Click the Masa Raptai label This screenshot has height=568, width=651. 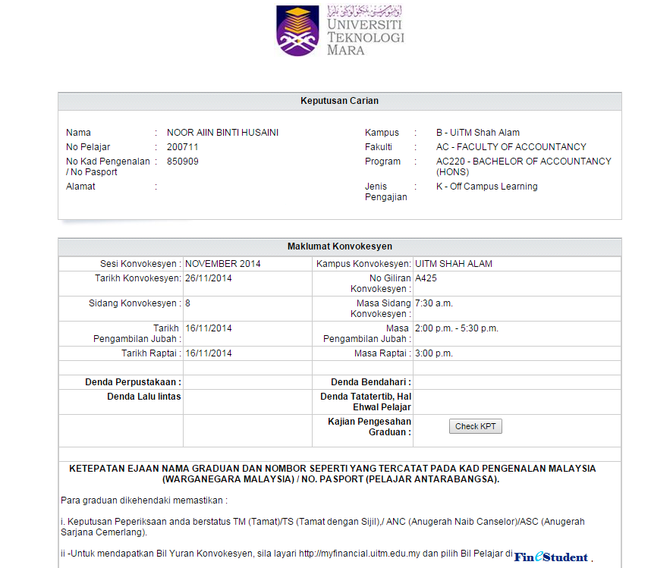click(x=382, y=353)
